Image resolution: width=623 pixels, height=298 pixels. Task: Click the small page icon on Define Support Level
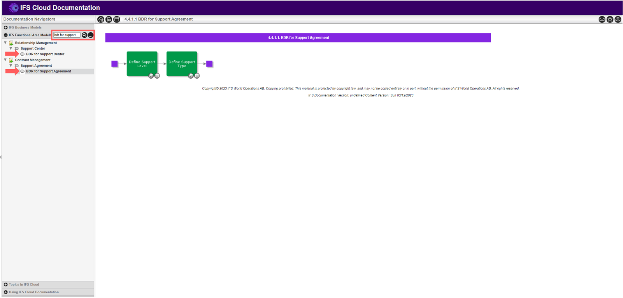pyautogui.click(x=157, y=76)
